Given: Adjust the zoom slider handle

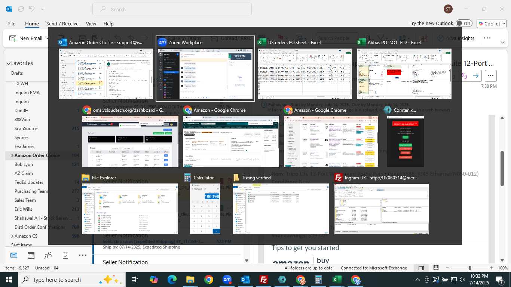Looking at the screenshot, I should coord(469,268).
